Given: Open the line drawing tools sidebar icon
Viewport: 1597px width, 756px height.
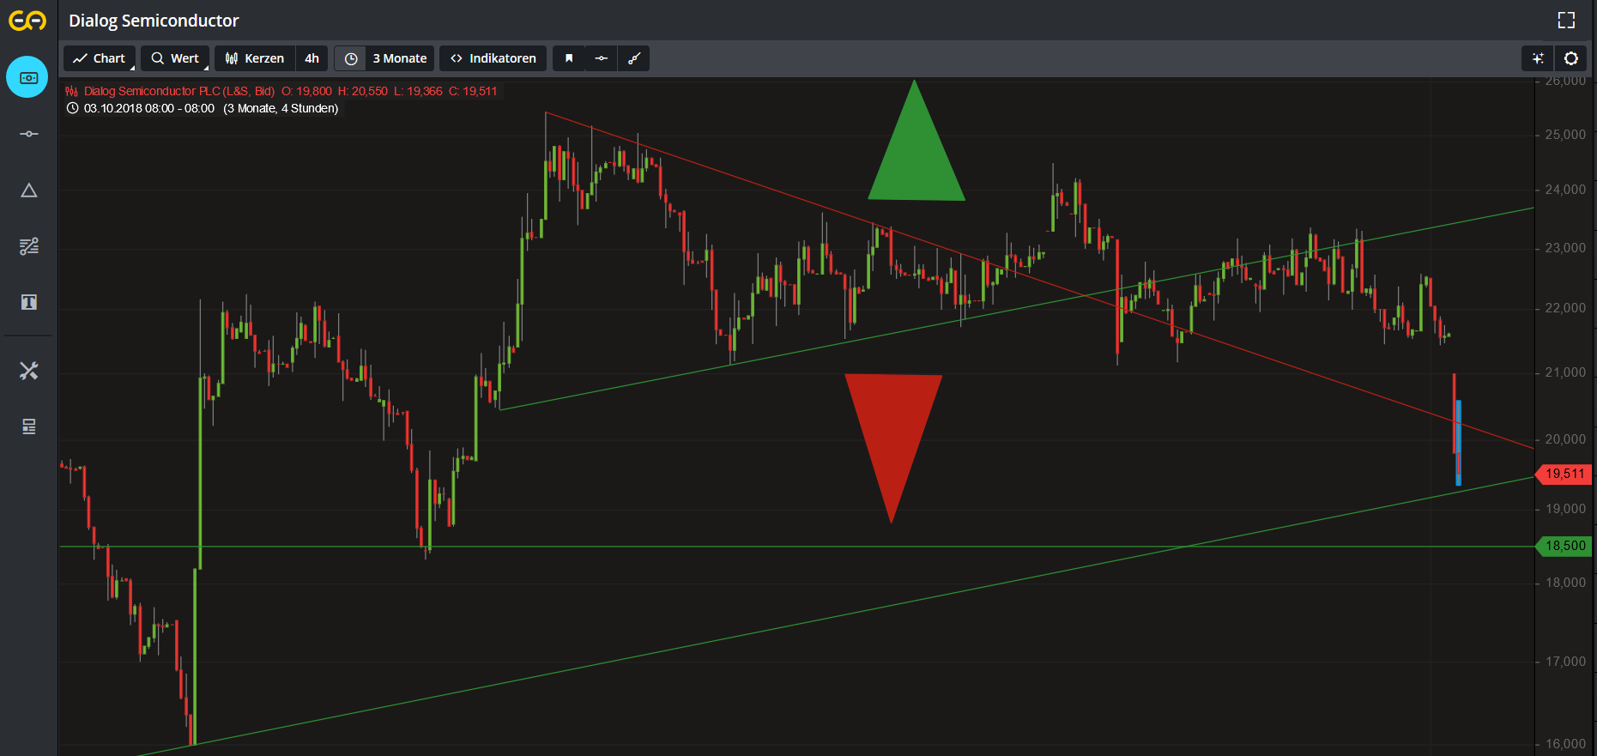Looking at the screenshot, I should (x=28, y=246).
